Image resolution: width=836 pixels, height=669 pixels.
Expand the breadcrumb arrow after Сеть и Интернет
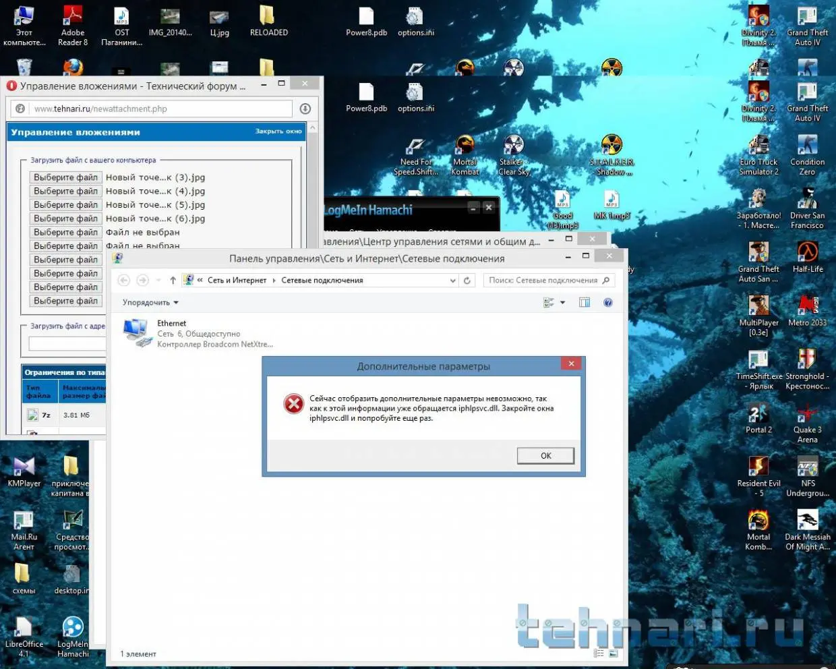pyautogui.click(x=274, y=281)
